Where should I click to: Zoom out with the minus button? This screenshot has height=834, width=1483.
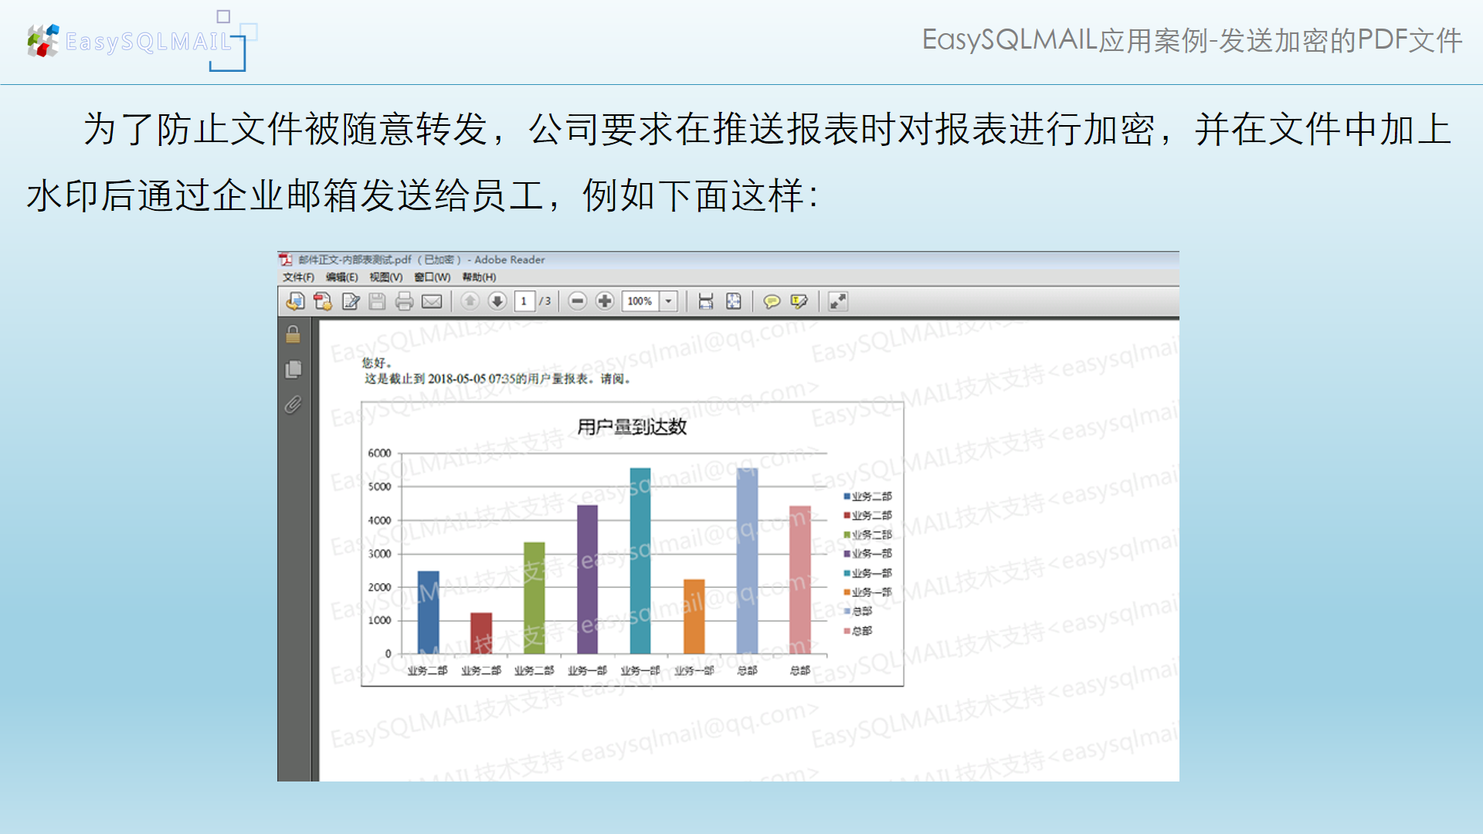[577, 301]
